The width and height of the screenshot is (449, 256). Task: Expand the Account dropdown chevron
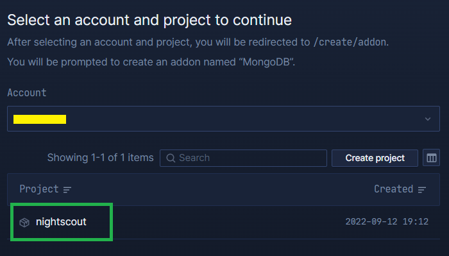coord(428,119)
